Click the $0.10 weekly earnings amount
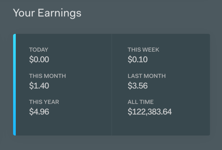 [x=138, y=60]
